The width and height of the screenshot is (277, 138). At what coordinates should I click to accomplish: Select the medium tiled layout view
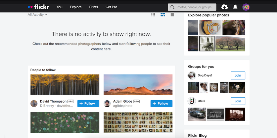pos(163,15)
